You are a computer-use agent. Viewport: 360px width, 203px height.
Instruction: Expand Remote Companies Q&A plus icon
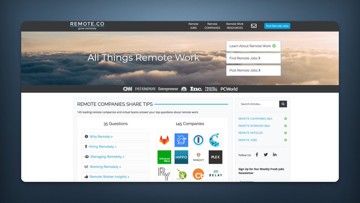(286, 119)
